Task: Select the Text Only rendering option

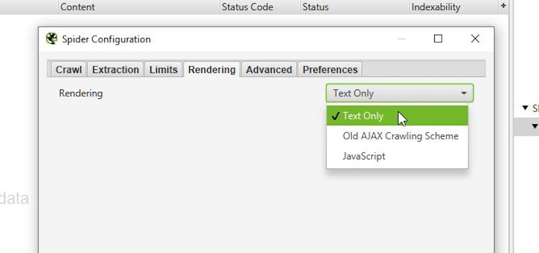Action: (363, 116)
